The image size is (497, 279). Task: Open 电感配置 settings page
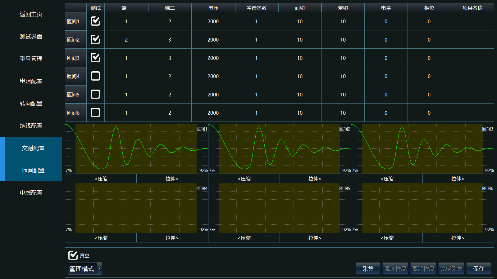coord(31,193)
